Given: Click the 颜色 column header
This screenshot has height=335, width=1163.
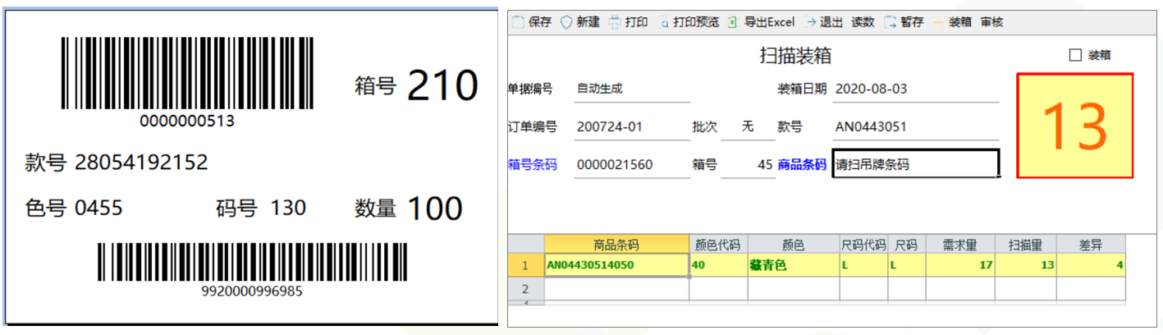Looking at the screenshot, I should 793,245.
